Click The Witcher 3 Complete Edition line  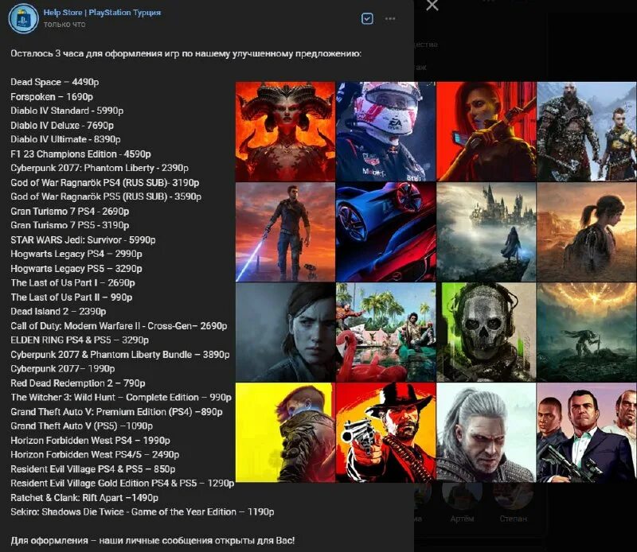(121, 398)
